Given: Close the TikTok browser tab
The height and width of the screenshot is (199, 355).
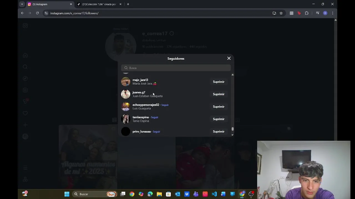Looking at the screenshot, I should [x=120, y=4].
